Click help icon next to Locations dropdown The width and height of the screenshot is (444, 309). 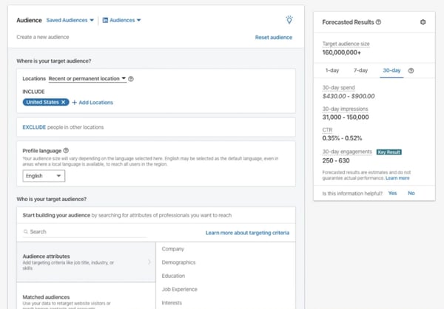(131, 79)
